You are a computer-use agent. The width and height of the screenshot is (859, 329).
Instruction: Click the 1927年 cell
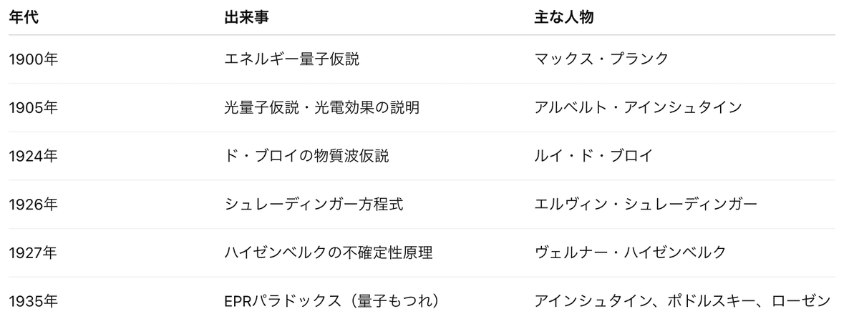tap(34, 252)
